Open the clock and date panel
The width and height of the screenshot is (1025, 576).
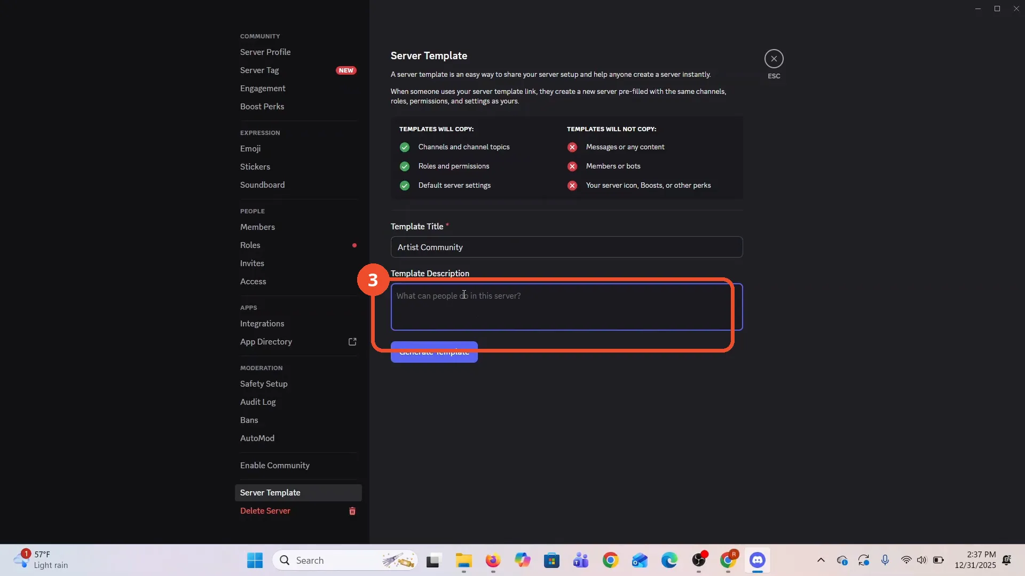(975, 560)
